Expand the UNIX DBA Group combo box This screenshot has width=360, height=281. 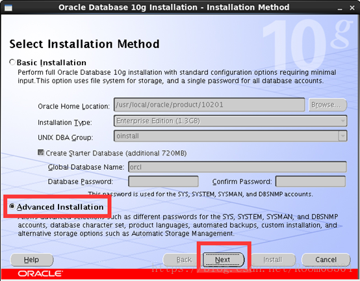[342, 136]
